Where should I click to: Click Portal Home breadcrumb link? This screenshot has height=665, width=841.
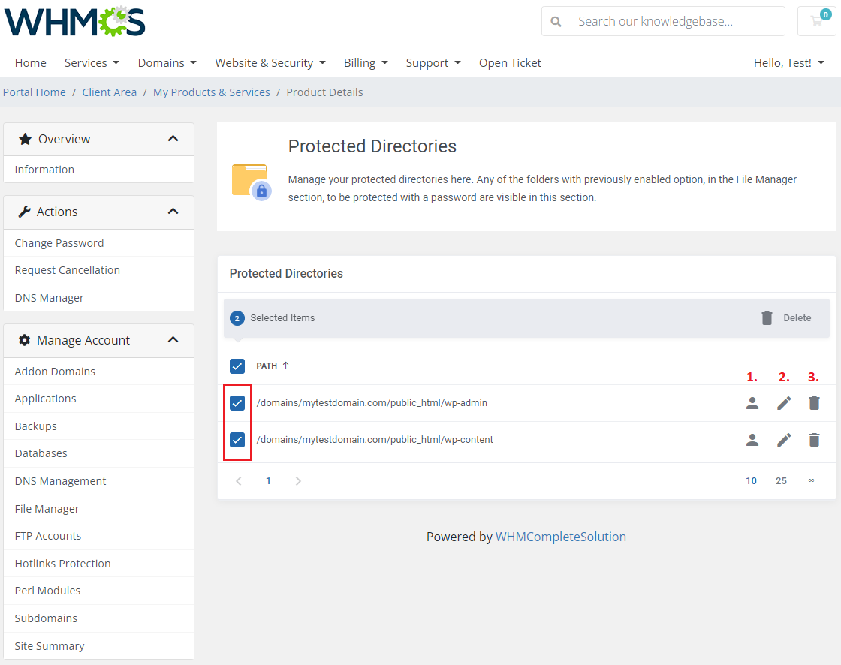coord(35,92)
